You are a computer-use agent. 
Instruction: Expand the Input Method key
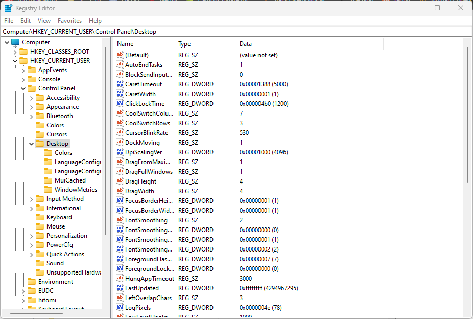coord(31,199)
